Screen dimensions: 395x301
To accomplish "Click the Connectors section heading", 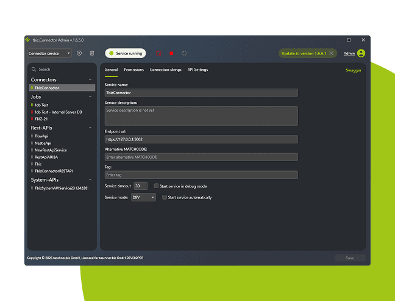I will (x=43, y=80).
